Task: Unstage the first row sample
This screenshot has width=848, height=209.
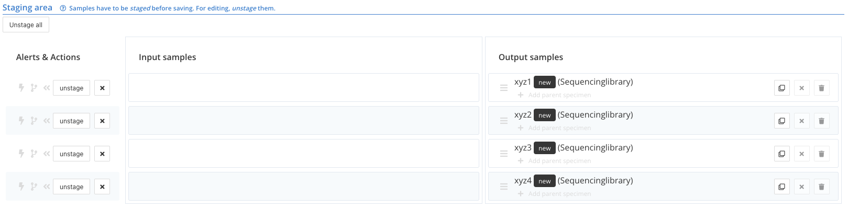Action: [71, 88]
